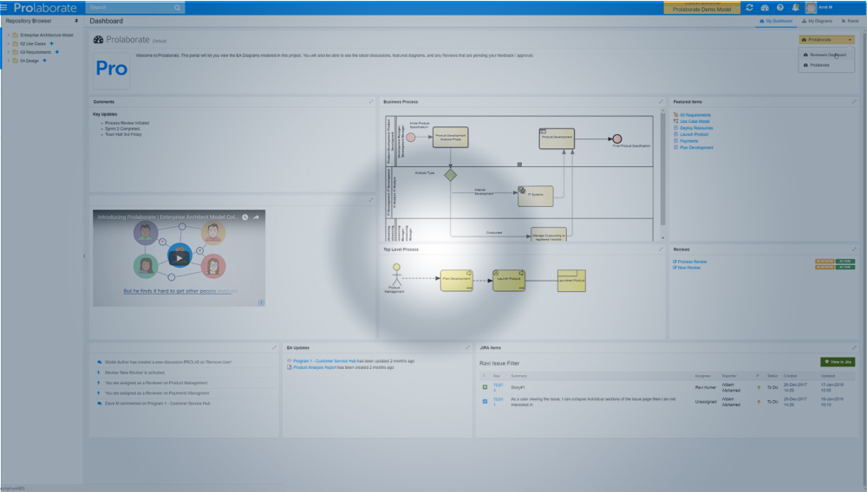Click the Enterprise Architecture Model folder icon
The image size is (867, 492).
coord(16,35)
